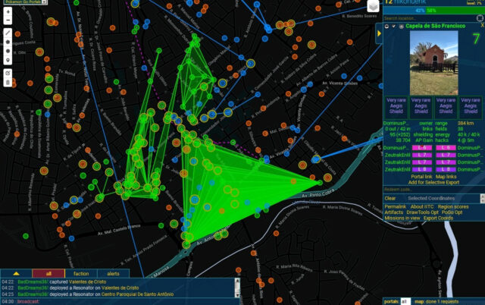Activate the delete drawn layers trash tool
485x305 pixels.
(8, 83)
